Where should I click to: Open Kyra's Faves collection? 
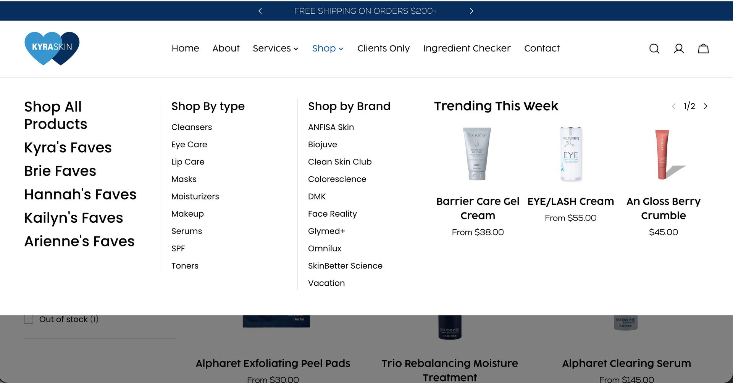tap(68, 148)
